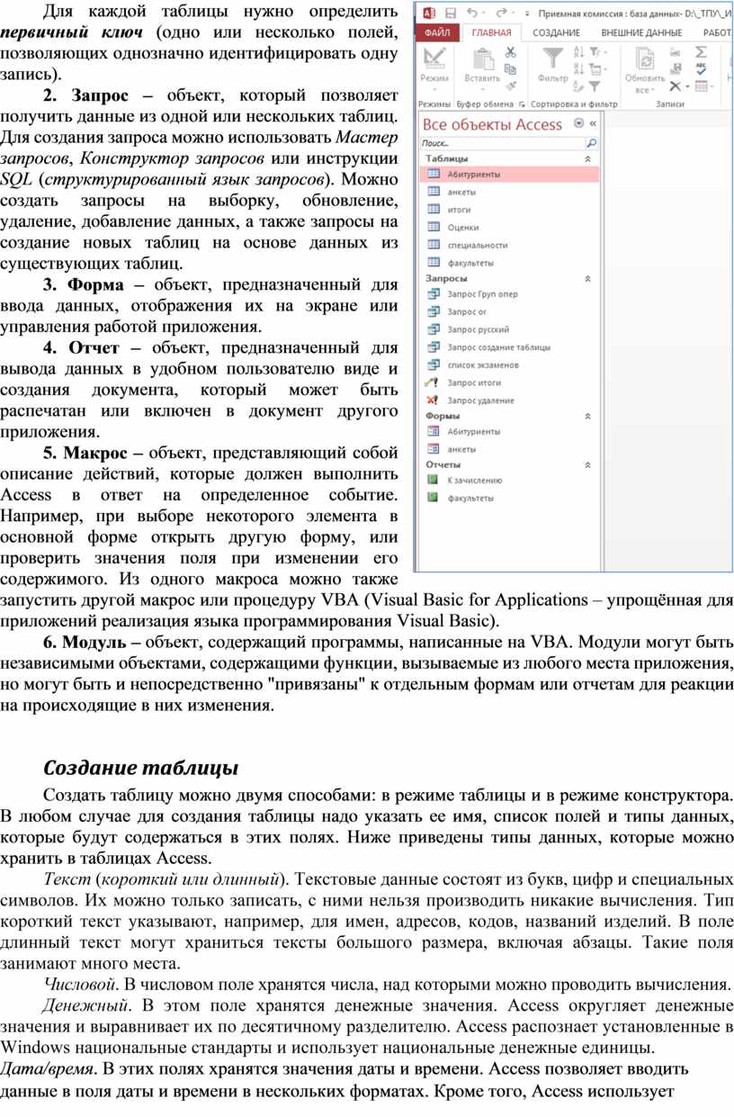Viewport: 734px width, 1117px height.
Task: Click the ABC spelling check icon
Action: click(701, 69)
